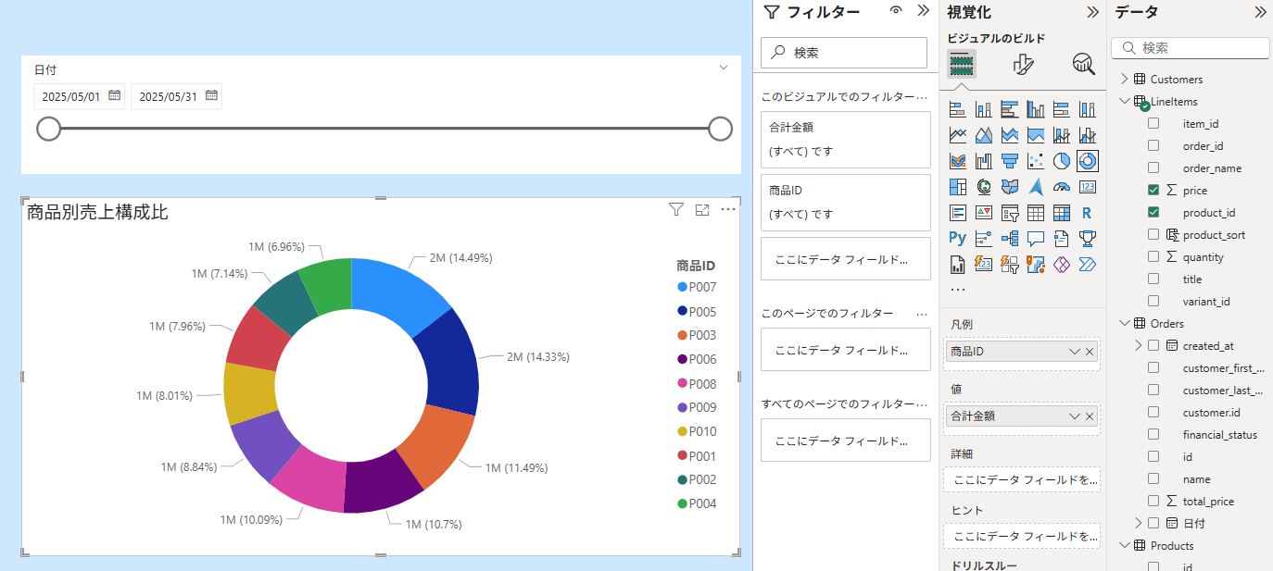The width and height of the screenshot is (1273, 571).
Task: Select the treemap visual
Action: [x=958, y=187]
